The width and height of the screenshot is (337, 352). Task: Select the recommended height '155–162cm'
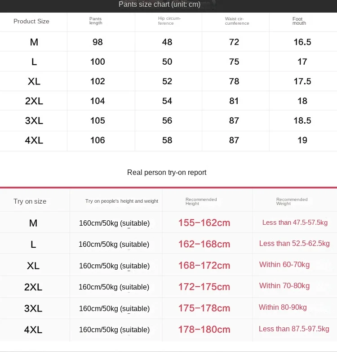coord(204,223)
